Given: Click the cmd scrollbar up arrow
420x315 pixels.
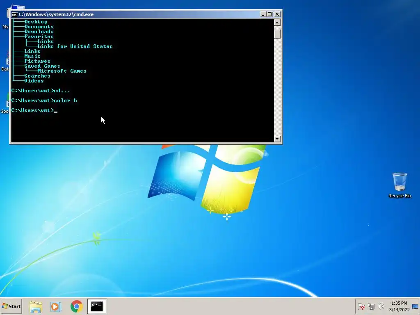Looking at the screenshot, I should click(277, 23).
